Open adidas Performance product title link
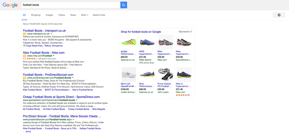The width and height of the screenshot is (289, 137). pyautogui.click(x=129, y=53)
